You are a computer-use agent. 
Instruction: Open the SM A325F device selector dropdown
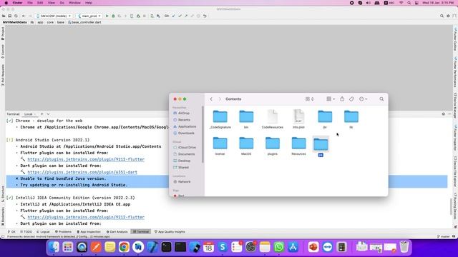pos(54,16)
